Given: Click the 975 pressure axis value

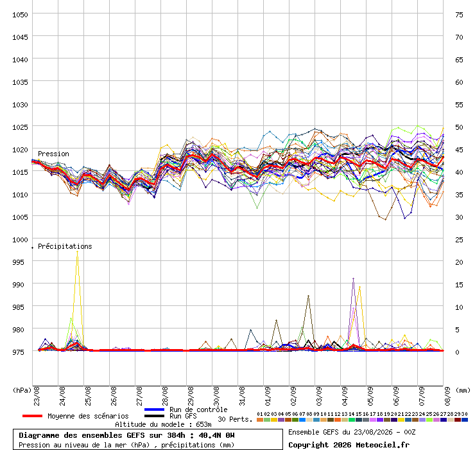Looking at the screenshot, I should click(x=18, y=352).
